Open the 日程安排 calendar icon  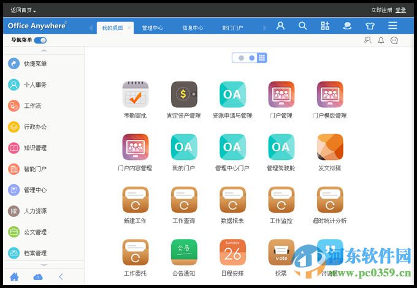point(232,252)
